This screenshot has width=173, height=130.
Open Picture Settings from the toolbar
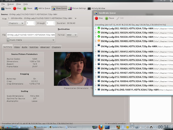(77, 8)
